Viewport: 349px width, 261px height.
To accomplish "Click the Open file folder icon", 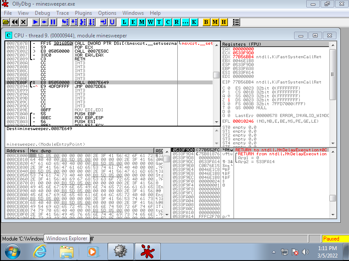I will pos(6,22).
